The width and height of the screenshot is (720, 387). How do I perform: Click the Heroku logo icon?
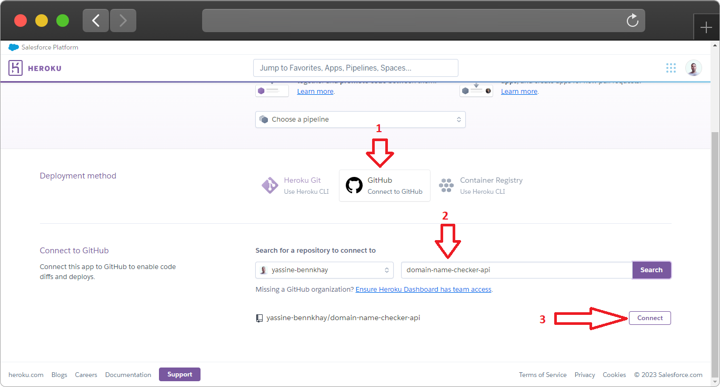click(x=15, y=68)
